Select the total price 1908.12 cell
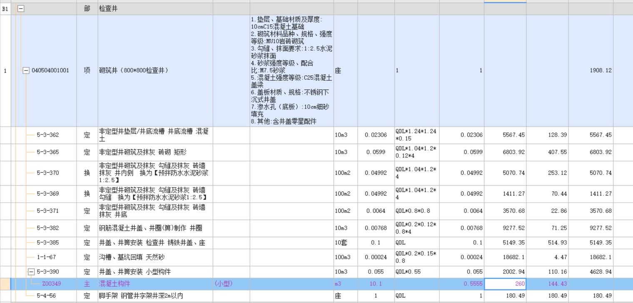 (x=591, y=71)
